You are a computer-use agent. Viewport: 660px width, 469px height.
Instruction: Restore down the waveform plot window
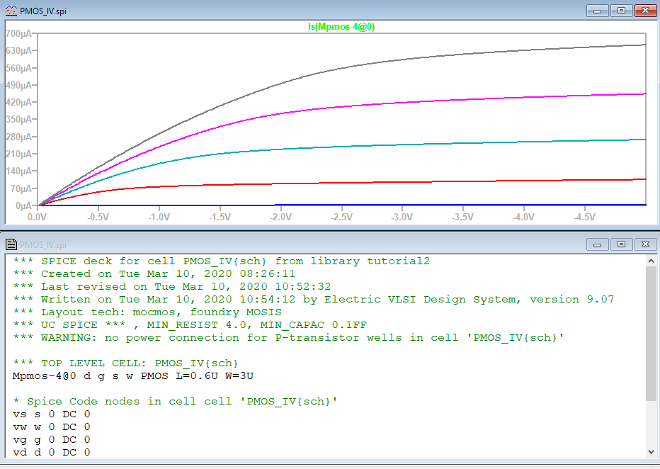click(621, 10)
